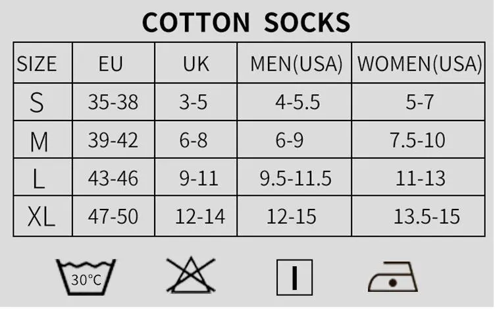Viewport: 495px width, 309px height.
Task: Click the M size row label
Action: pyautogui.click(x=39, y=140)
